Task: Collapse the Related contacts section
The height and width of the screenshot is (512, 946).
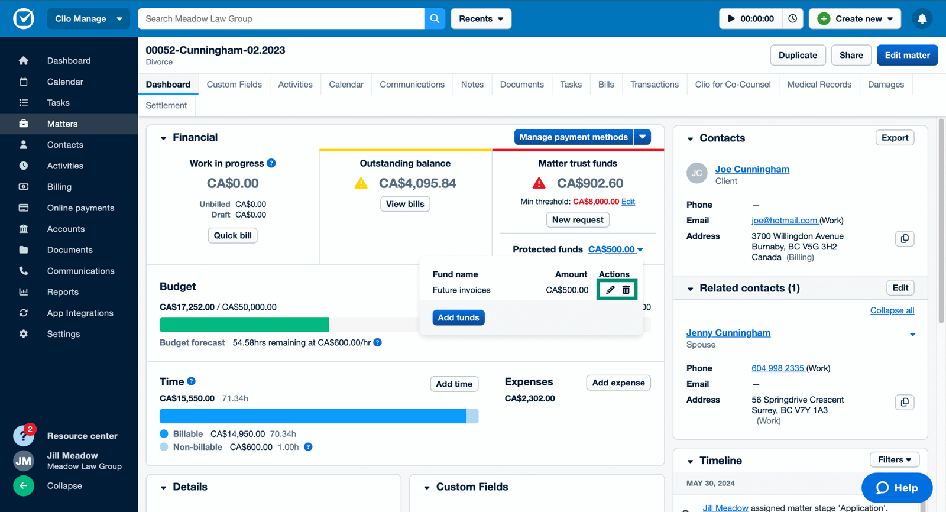Action: click(x=690, y=289)
